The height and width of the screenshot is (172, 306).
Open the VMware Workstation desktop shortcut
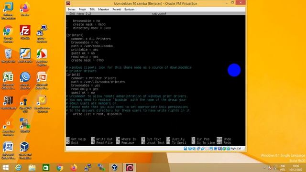8,11
